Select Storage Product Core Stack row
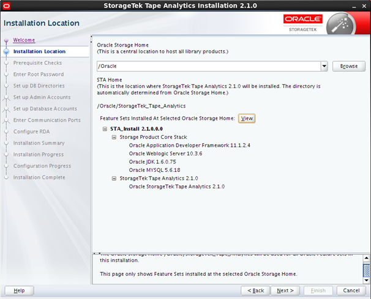371x299 pixels. 153,137
